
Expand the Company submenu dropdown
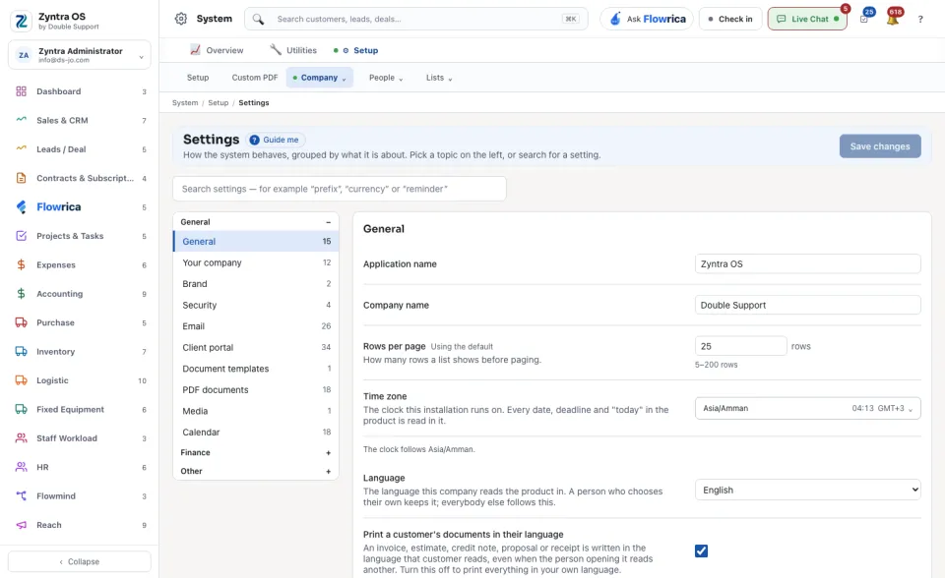tap(319, 78)
